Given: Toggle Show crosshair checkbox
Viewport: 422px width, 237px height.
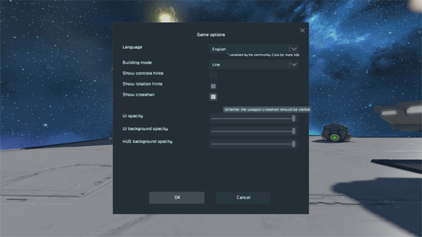Looking at the screenshot, I should (213, 97).
